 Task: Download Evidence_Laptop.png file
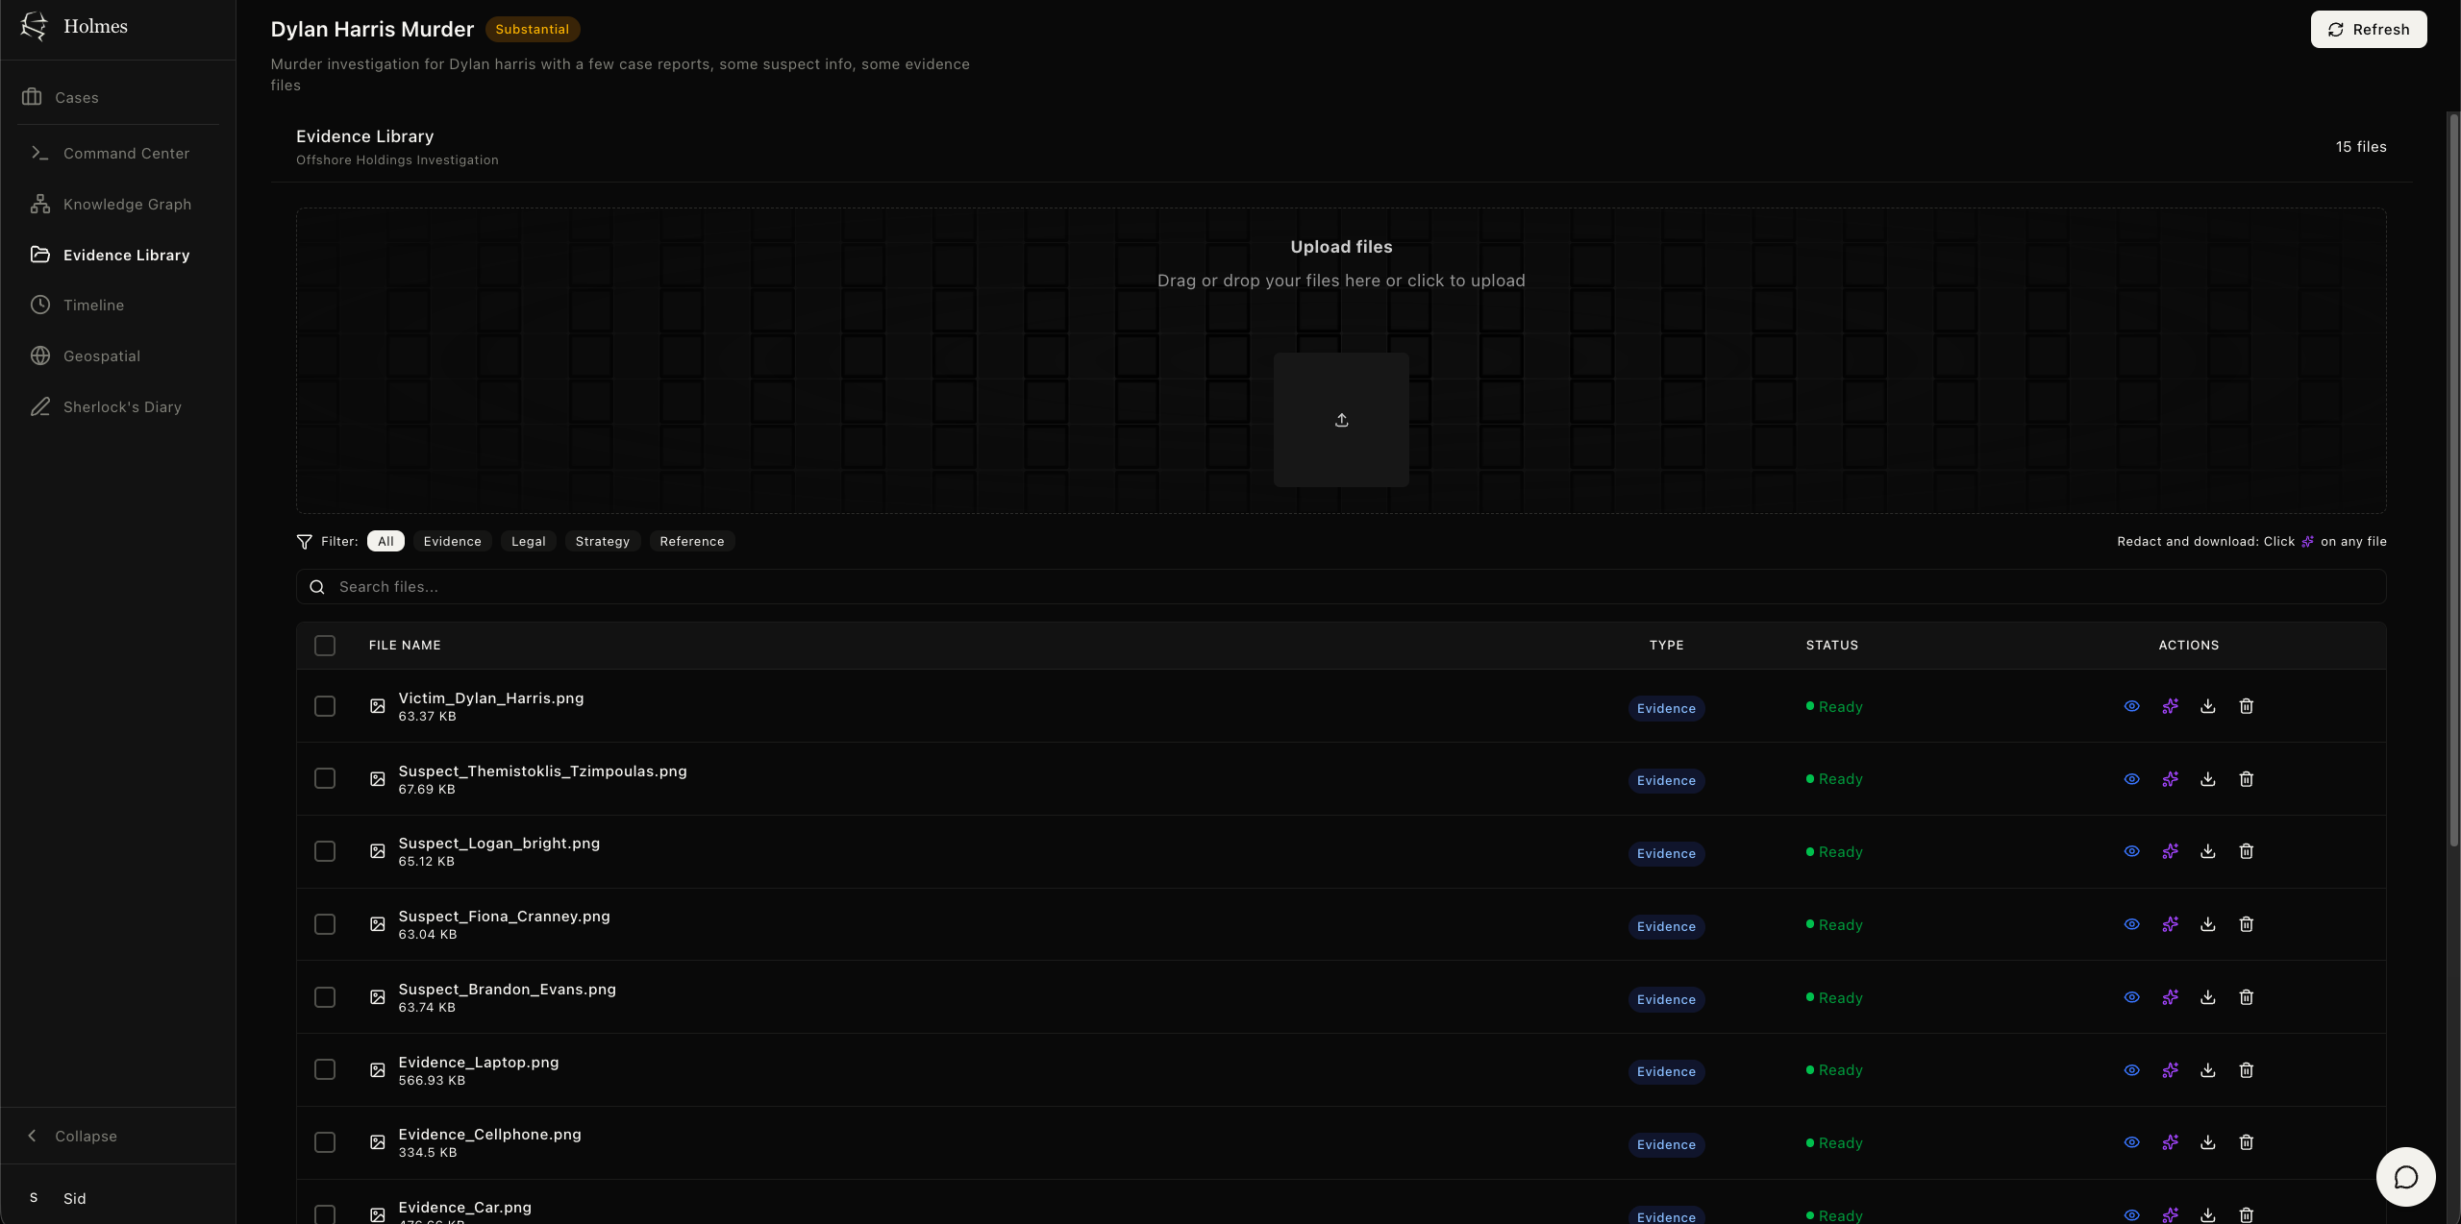(2208, 1069)
